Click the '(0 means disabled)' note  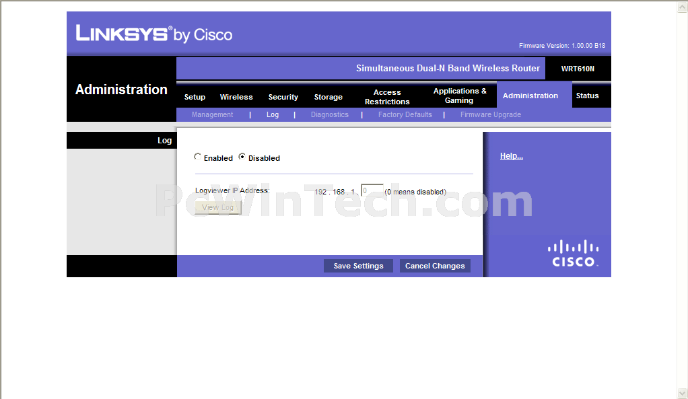[x=415, y=192]
